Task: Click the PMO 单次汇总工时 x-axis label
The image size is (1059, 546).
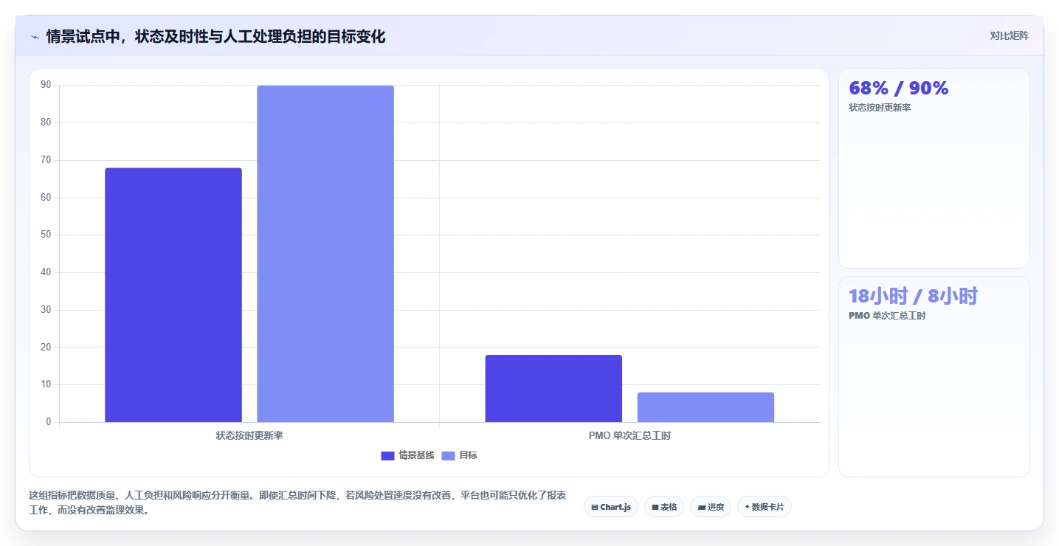Action: [629, 435]
